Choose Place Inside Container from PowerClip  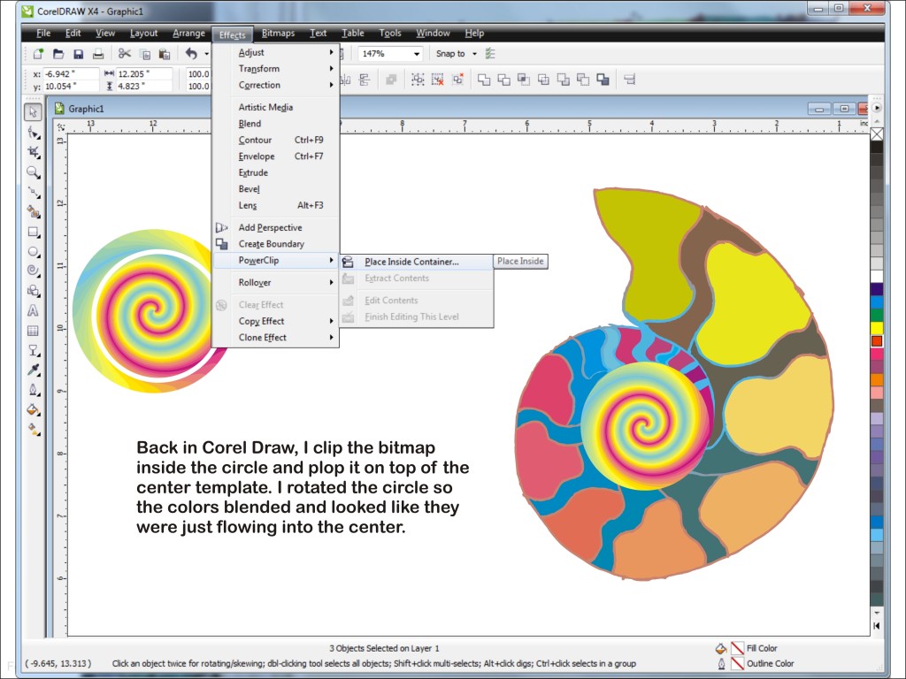(x=411, y=262)
